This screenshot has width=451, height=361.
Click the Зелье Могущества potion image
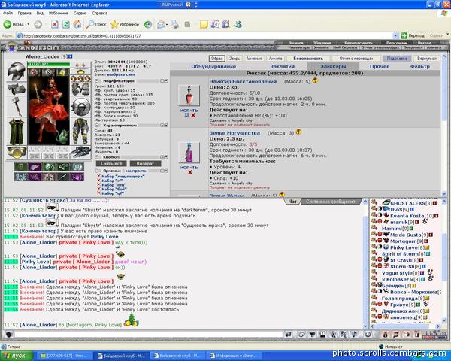189,152
